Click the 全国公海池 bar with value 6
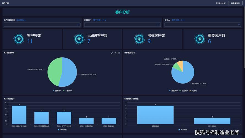The height and width of the screenshot is (138, 245). coord(155,115)
